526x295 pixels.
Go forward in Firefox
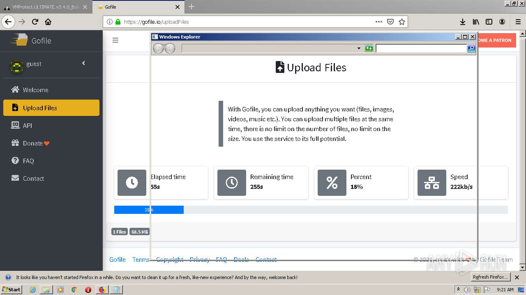click(x=22, y=22)
